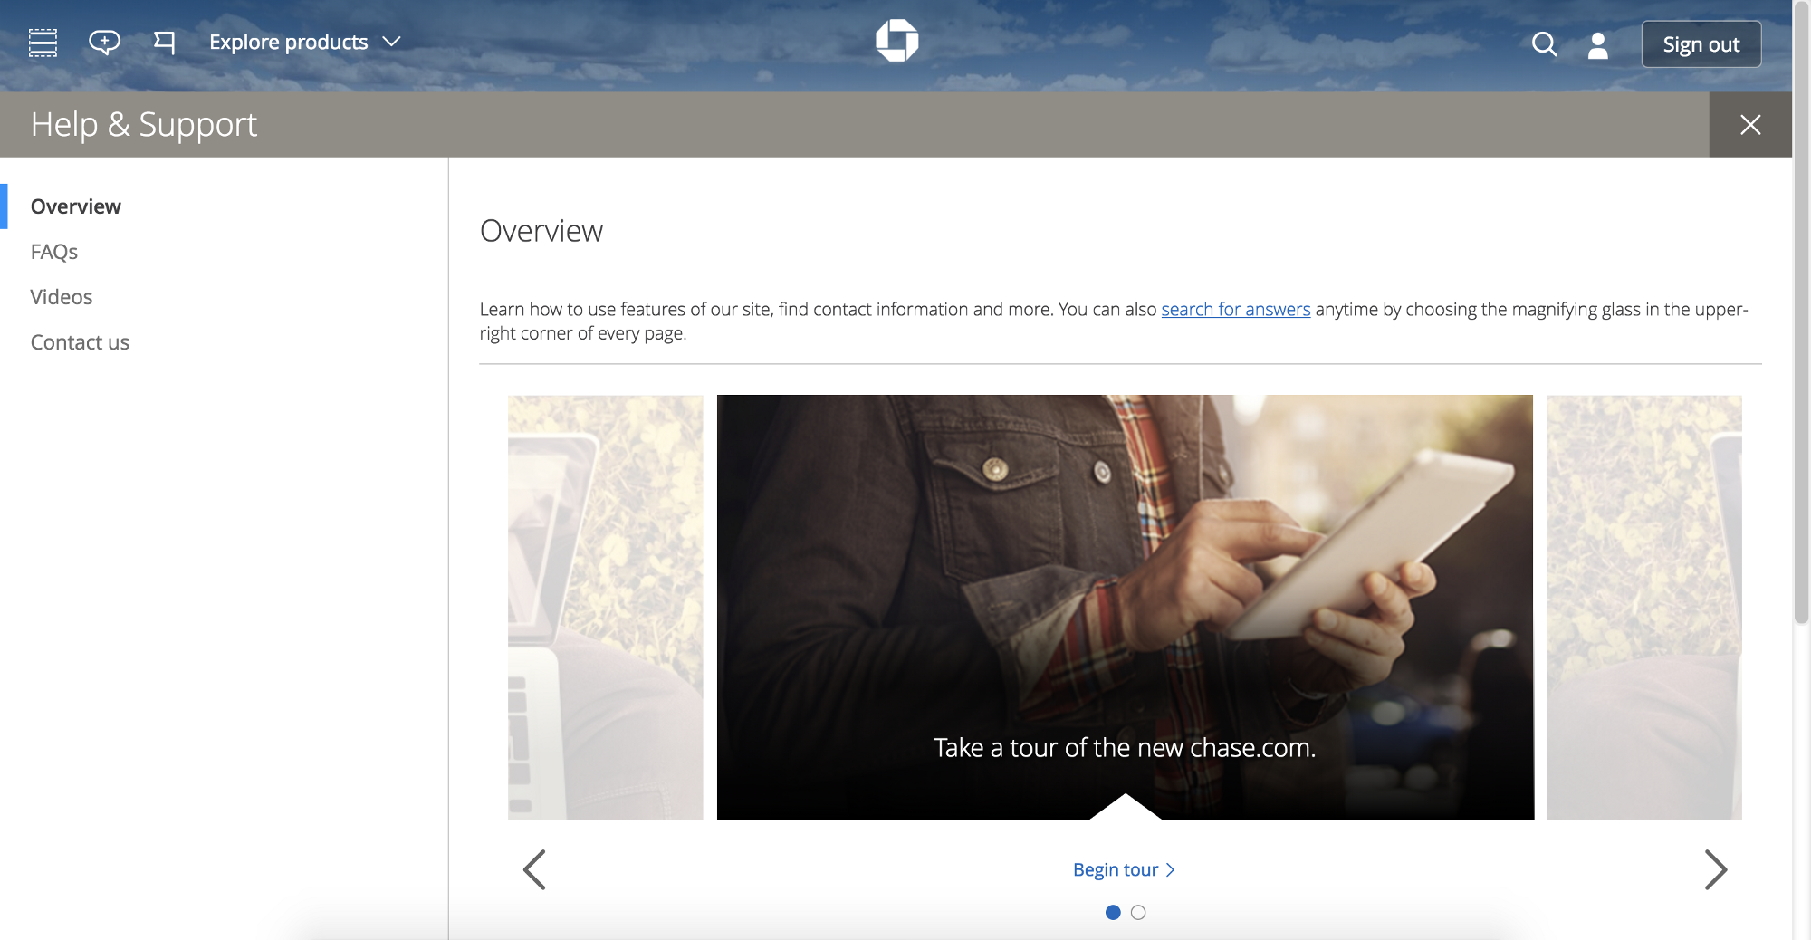The width and height of the screenshot is (1811, 940).
Task: Click the faded left carousel slide
Action: coord(605,607)
